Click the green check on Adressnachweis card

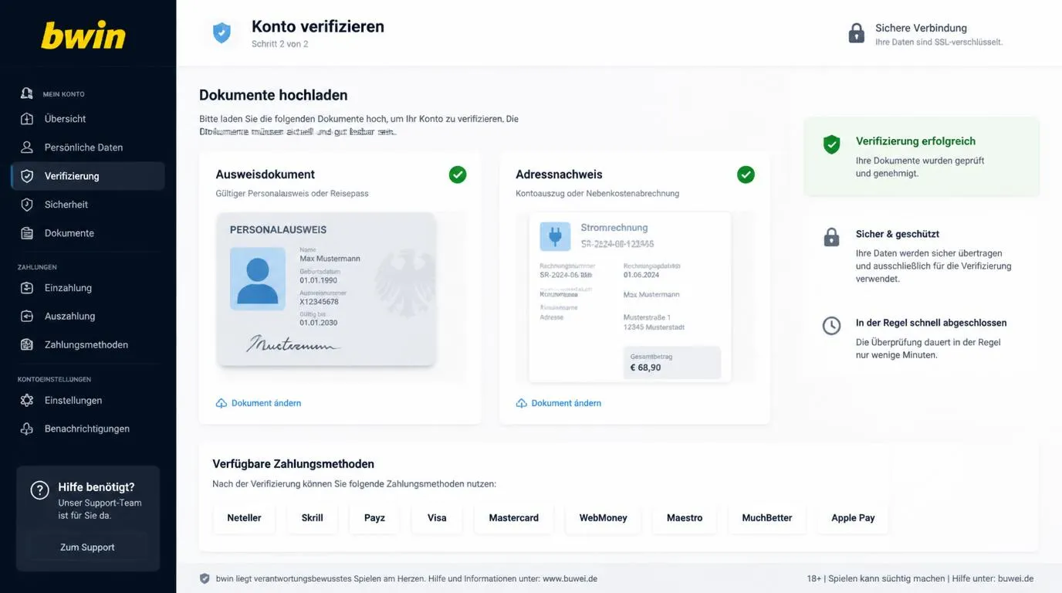pos(746,175)
